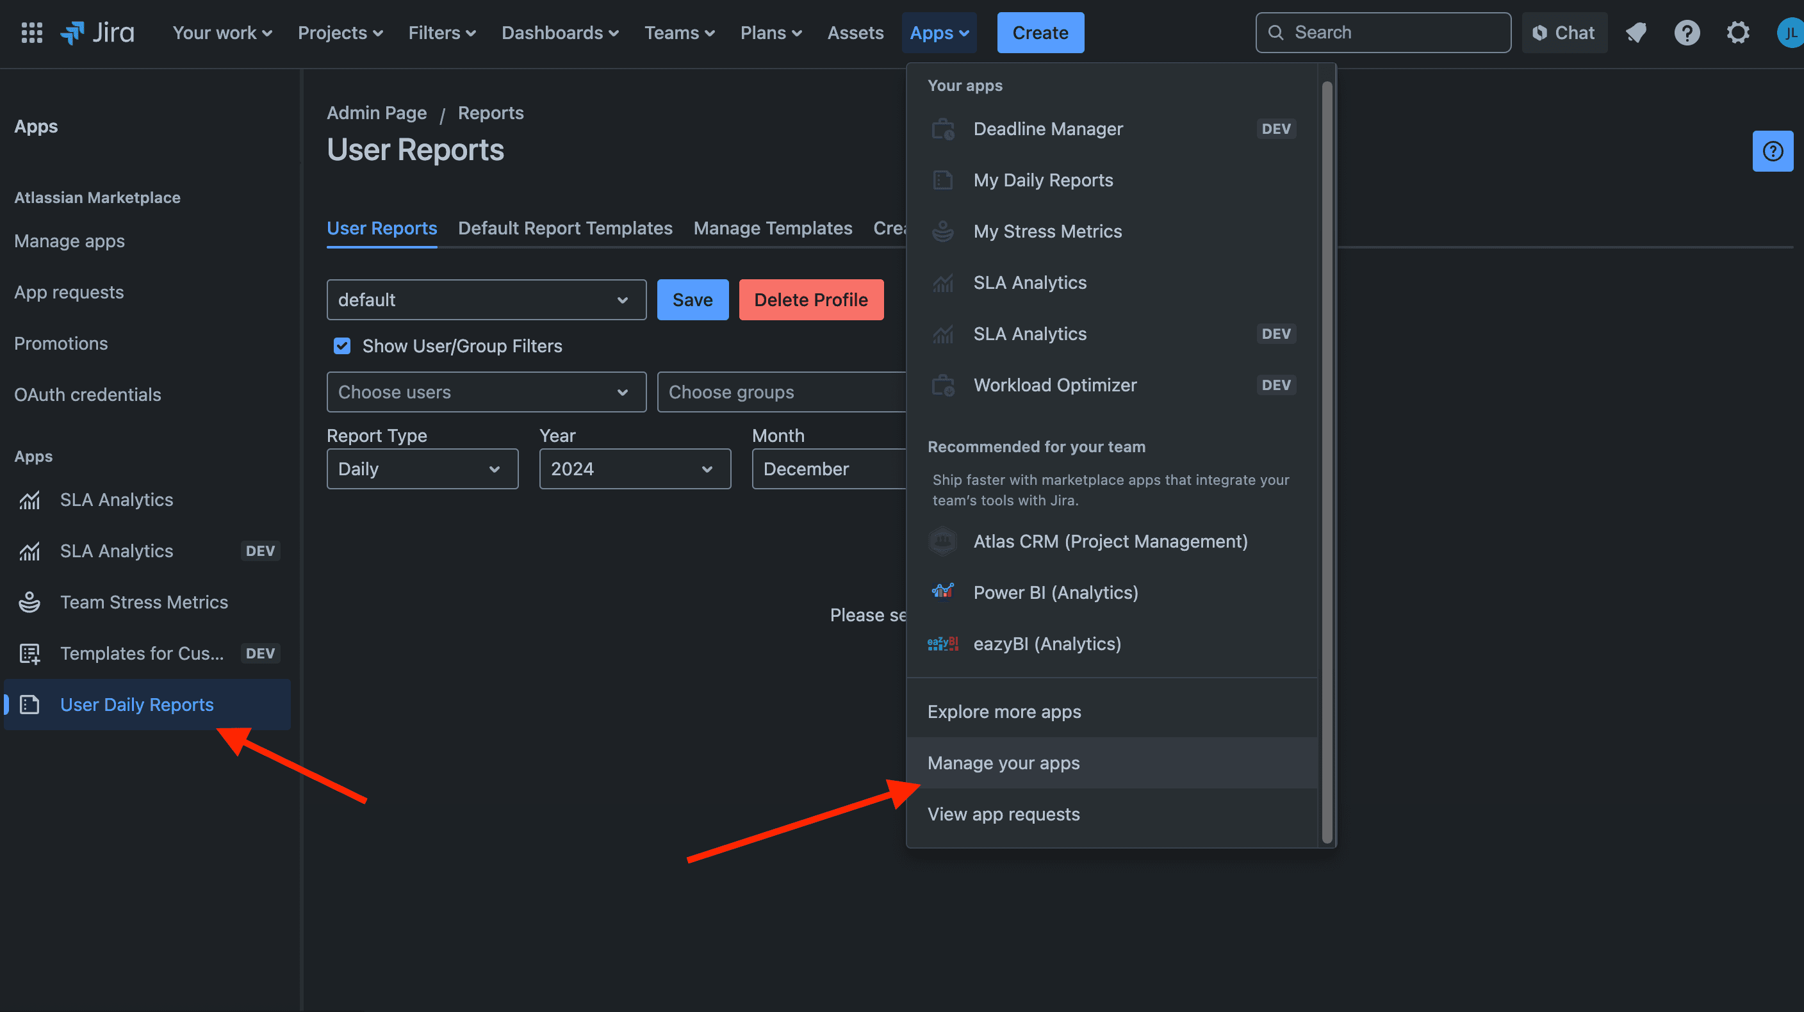Click the Templates for Cus... sidebar icon
The width and height of the screenshot is (1804, 1012).
[29, 653]
